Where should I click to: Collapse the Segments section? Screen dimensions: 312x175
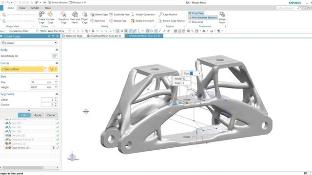pyautogui.click(x=57, y=94)
